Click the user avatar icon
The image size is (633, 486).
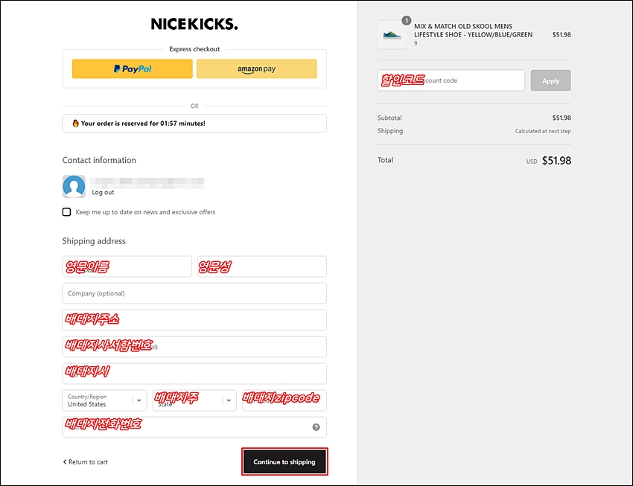click(x=74, y=186)
